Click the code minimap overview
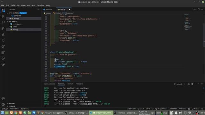Viewport: 205px width, 115px height. point(188,22)
